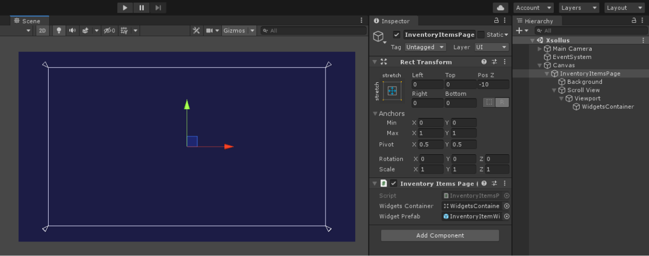Click the Rect Transform help icon
The width and height of the screenshot is (649, 256).
pyautogui.click(x=484, y=62)
